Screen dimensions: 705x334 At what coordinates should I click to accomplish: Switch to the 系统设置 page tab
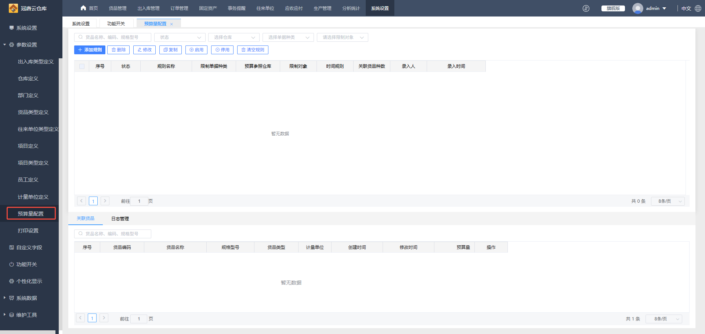[x=81, y=23]
